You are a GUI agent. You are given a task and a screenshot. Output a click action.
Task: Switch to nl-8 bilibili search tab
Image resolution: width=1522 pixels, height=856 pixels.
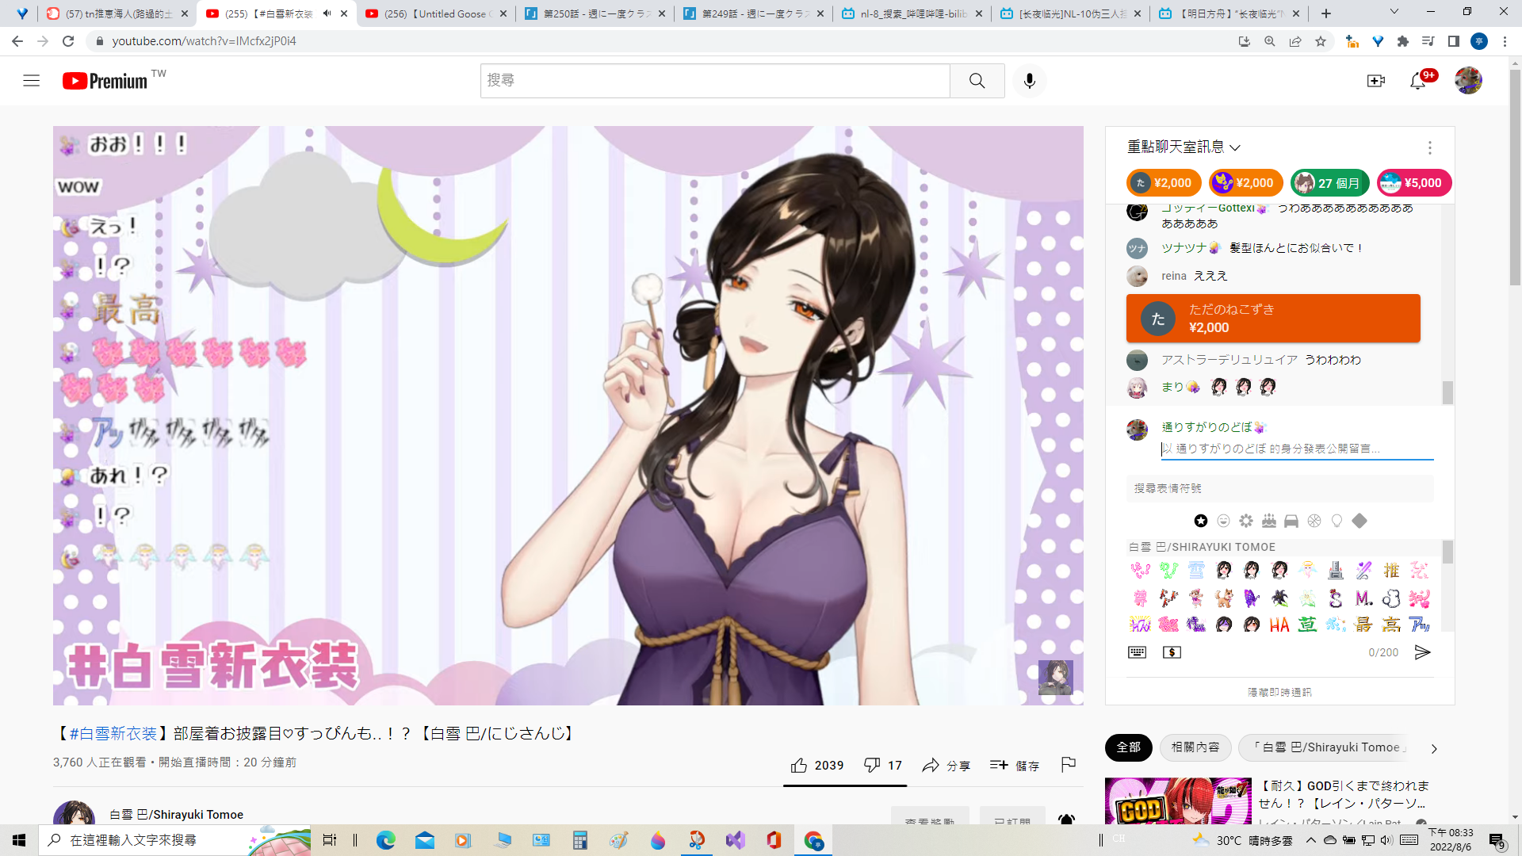[912, 13]
